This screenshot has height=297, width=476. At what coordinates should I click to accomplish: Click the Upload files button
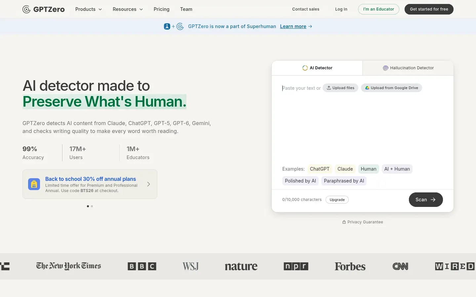click(x=340, y=88)
